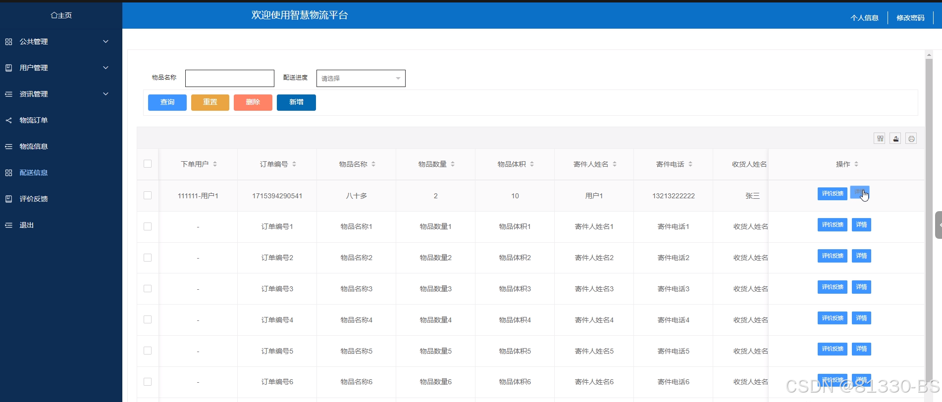Check the row for order 1715394290541
Screen dimensions: 942x402
148,195
